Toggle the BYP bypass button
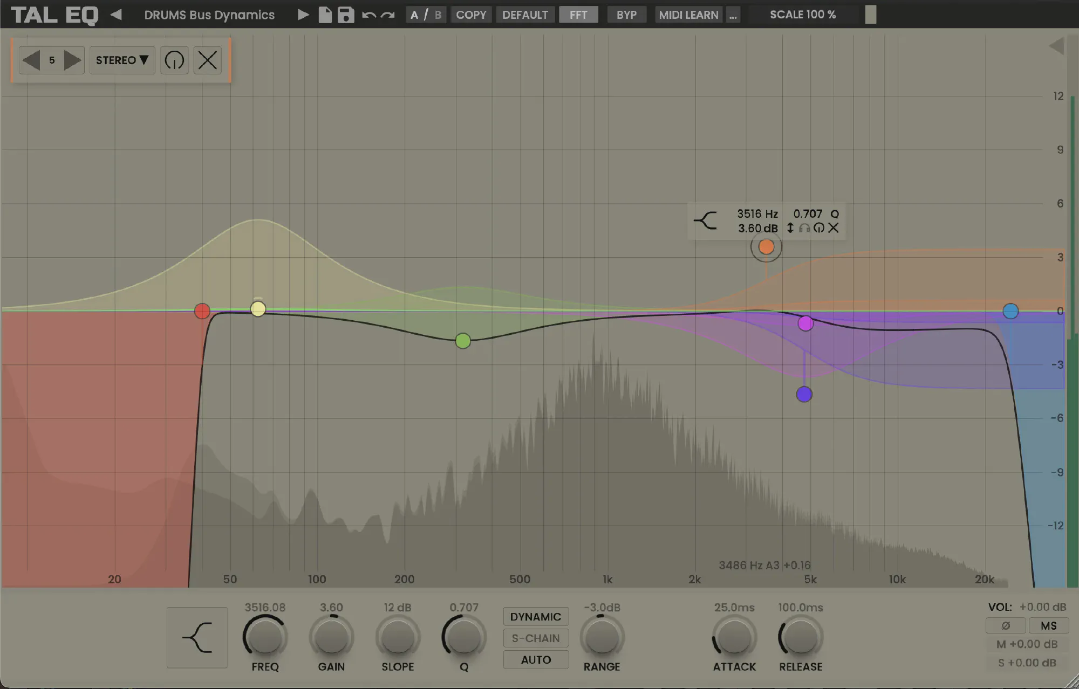The image size is (1079, 689). 626,15
